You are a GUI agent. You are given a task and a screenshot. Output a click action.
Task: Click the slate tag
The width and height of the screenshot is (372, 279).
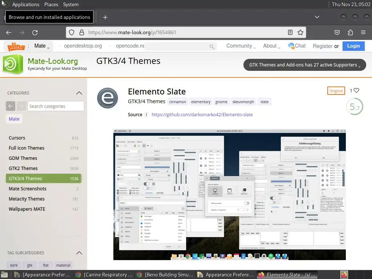[x=264, y=102]
